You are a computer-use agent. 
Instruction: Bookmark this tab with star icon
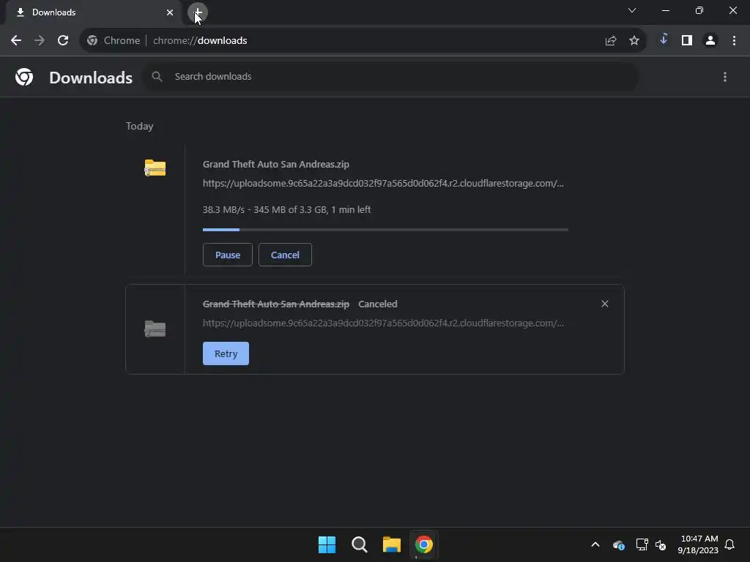click(x=634, y=41)
